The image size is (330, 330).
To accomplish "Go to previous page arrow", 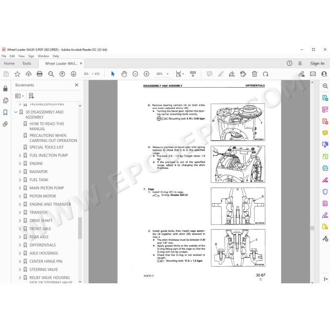I will point(62,74).
